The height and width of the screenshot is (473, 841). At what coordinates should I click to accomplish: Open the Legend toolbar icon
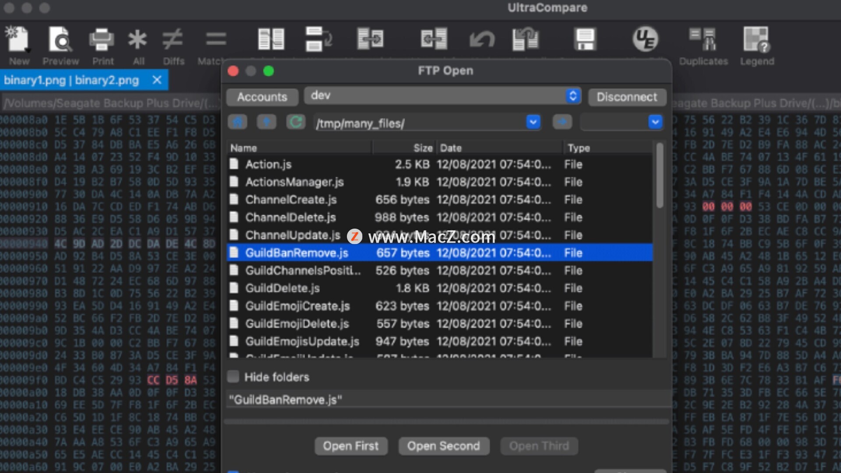[x=757, y=39]
